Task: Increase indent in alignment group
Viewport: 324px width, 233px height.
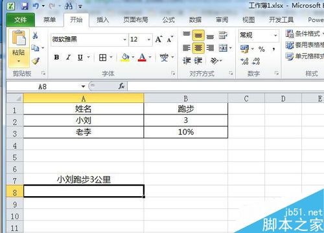Action: 198,61
